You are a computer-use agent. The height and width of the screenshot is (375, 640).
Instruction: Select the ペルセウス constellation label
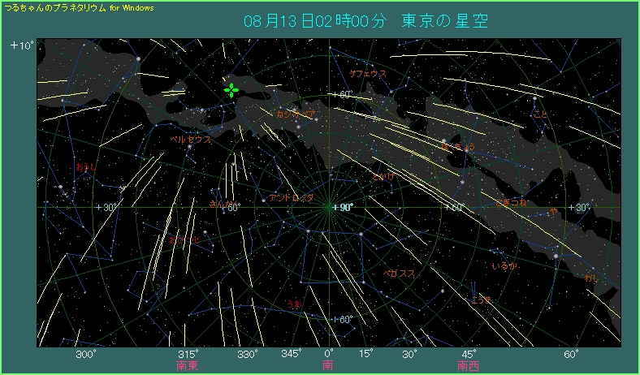point(190,139)
